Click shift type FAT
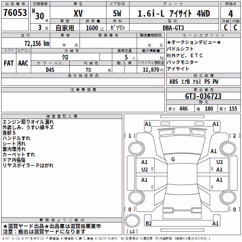This screenshot has height=242, width=242. pos(9,63)
